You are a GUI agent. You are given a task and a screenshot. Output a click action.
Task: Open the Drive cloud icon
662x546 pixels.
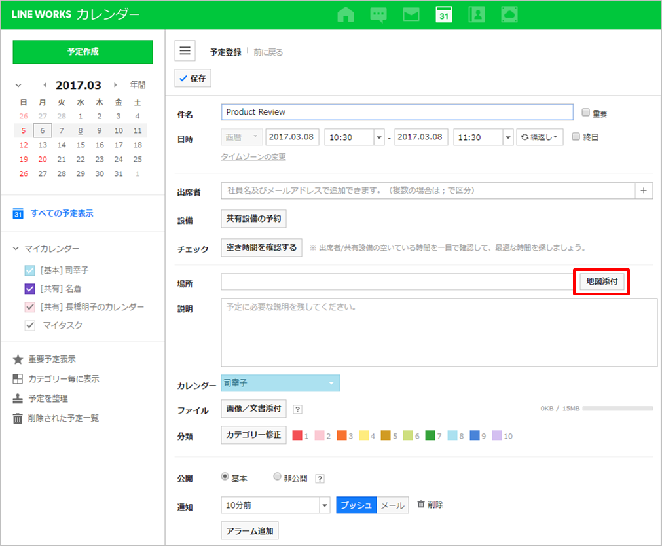pos(509,14)
